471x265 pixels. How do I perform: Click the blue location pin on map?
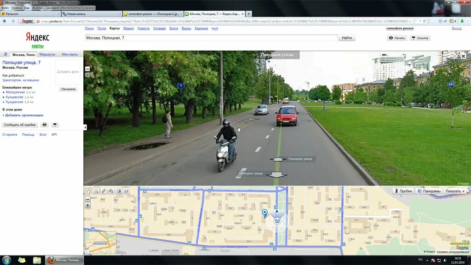point(264,213)
